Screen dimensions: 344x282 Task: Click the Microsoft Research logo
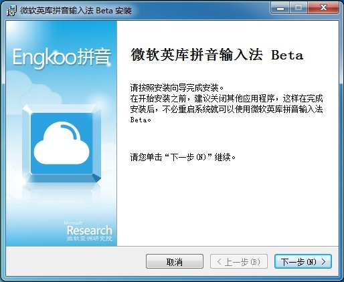pos(89,231)
